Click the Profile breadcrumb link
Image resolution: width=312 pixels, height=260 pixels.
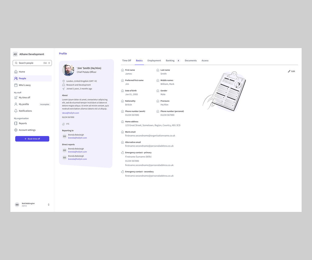click(63, 54)
